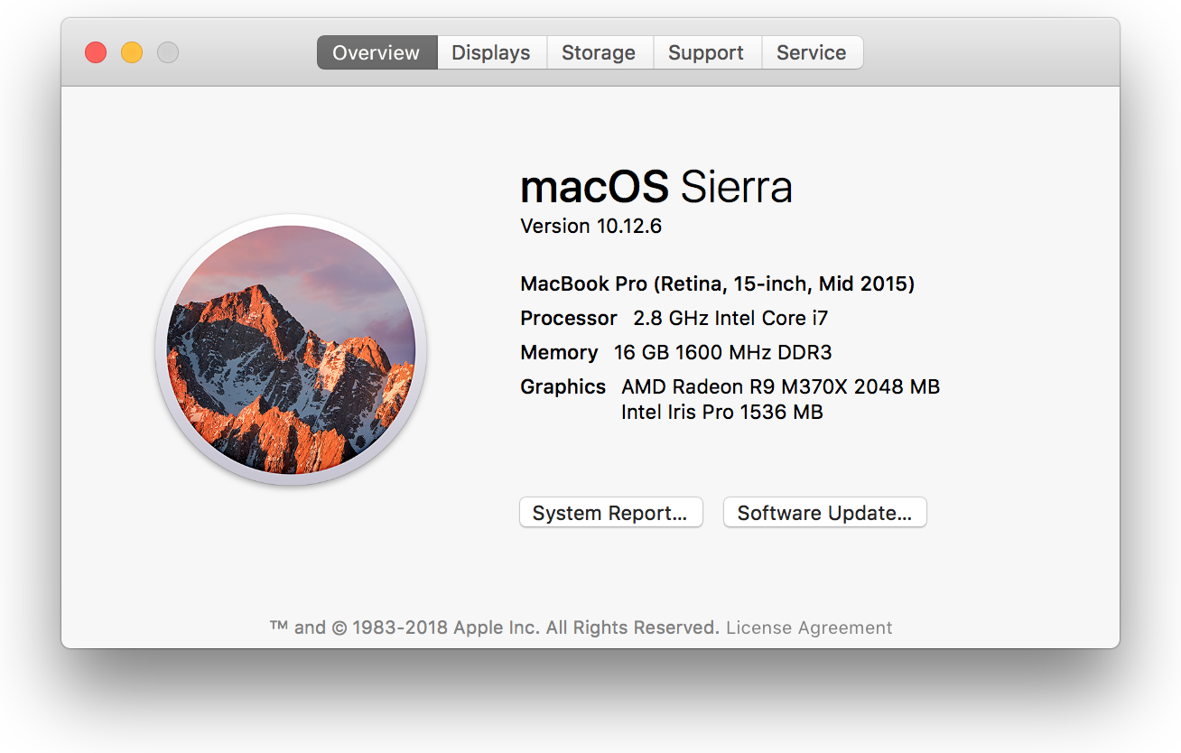The image size is (1181, 753).
Task: Open the Displays tab
Action: [x=491, y=52]
